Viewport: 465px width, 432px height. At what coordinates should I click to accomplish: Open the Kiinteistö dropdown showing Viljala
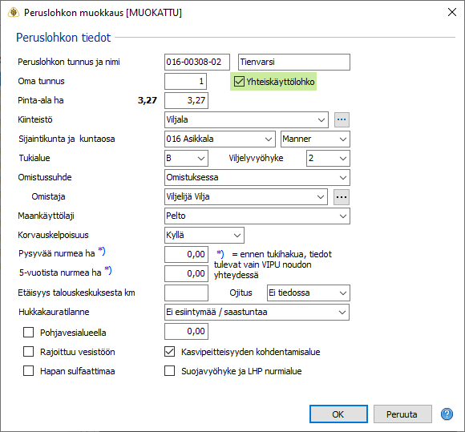(246, 119)
